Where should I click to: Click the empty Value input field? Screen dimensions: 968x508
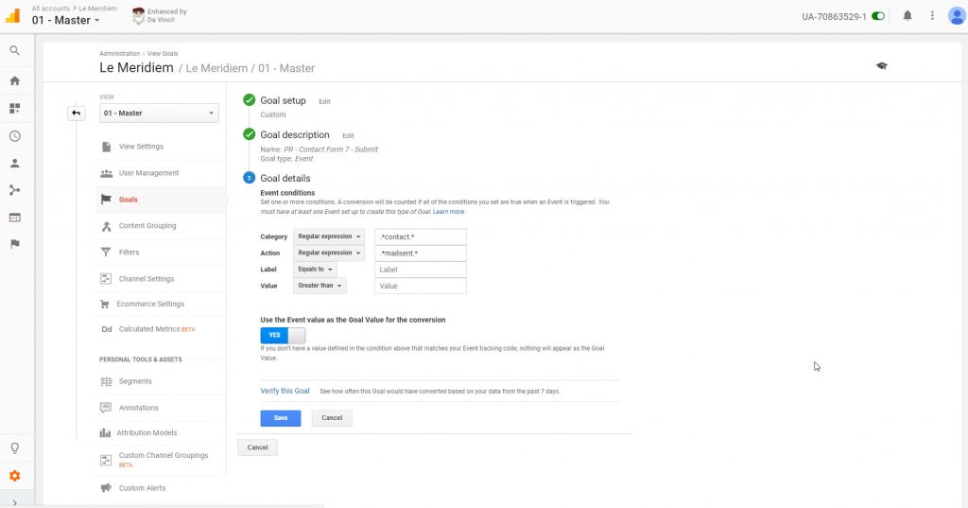click(x=421, y=286)
